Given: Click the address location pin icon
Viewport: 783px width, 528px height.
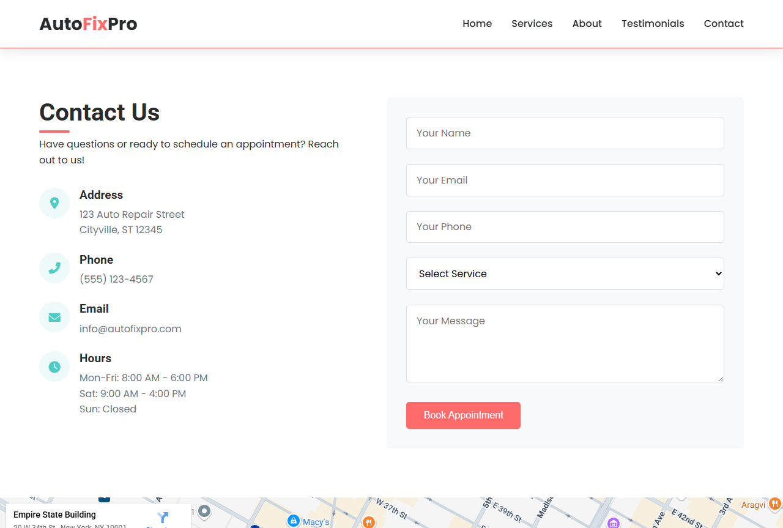Looking at the screenshot, I should [x=54, y=203].
